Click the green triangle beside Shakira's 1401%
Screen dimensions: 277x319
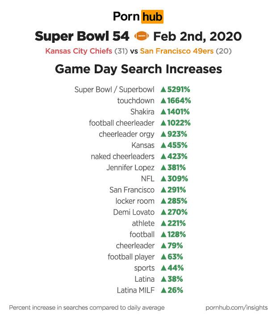coord(164,112)
